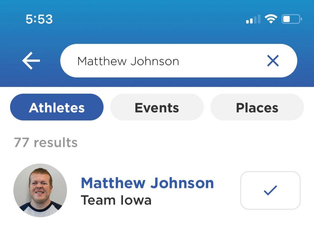The image size is (314, 227).
Task: Tap the cellular signal bars icon
Action: 253,19
